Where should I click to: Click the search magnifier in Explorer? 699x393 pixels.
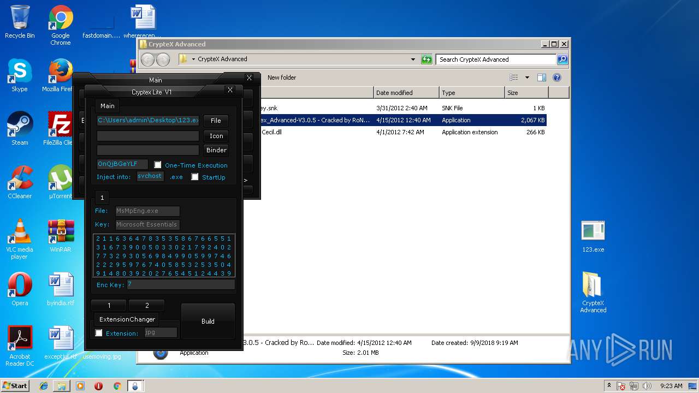[x=562, y=59]
